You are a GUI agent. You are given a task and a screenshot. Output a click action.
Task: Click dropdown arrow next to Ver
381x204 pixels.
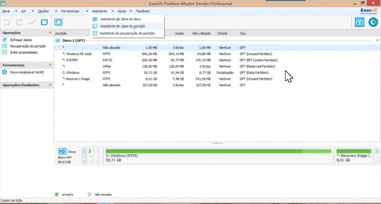point(33,11)
